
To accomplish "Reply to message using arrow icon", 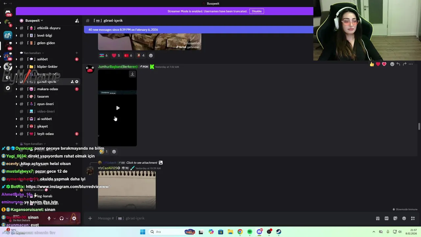I will coord(398,64).
